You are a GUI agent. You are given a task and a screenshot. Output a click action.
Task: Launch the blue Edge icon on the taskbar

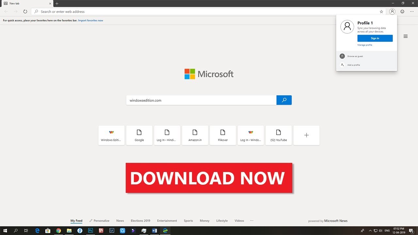pyautogui.click(x=37, y=231)
